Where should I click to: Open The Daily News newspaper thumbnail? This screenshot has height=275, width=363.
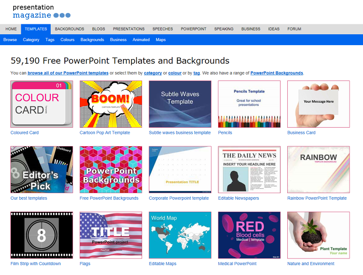pyautogui.click(x=249, y=170)
